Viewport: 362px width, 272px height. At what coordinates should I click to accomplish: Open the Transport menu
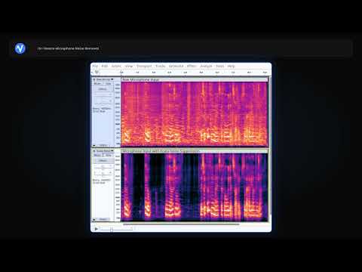(x=144, y=66)
